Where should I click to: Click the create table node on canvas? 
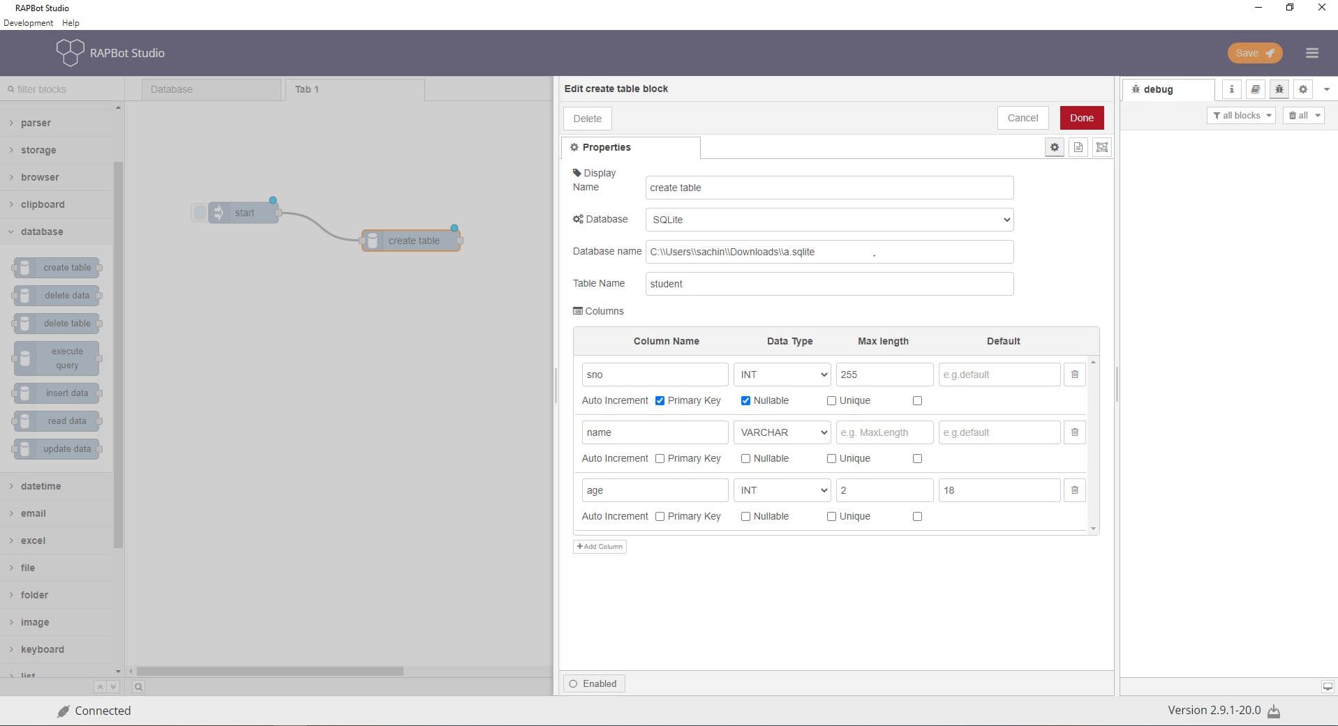coord(411,241)
